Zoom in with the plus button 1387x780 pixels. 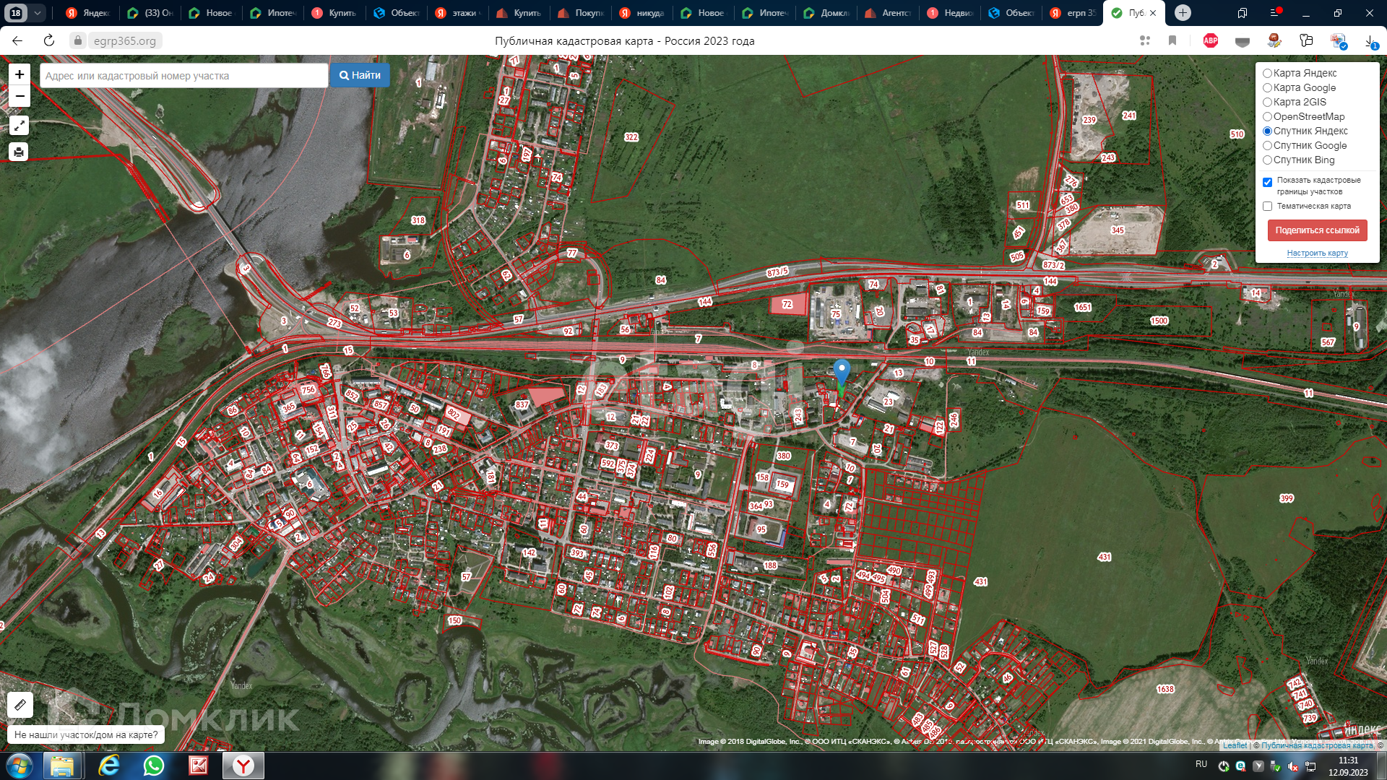tap(20, 74)
